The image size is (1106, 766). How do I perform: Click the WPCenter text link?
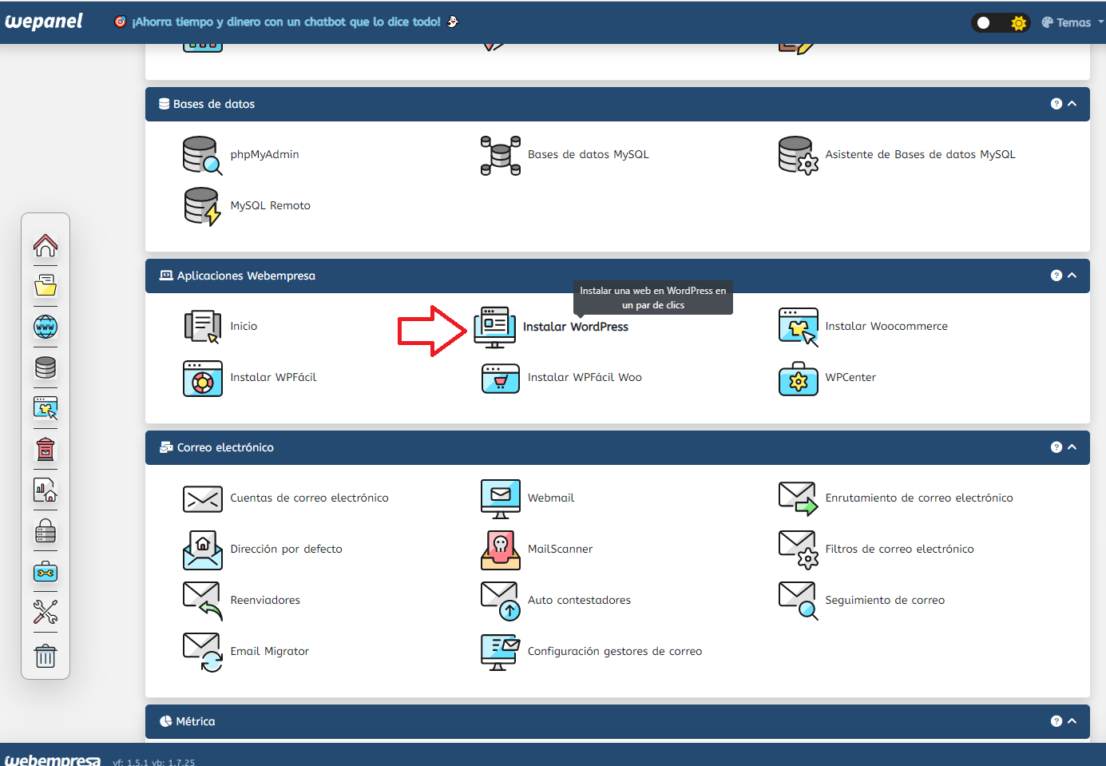click(x=850, y=378)
